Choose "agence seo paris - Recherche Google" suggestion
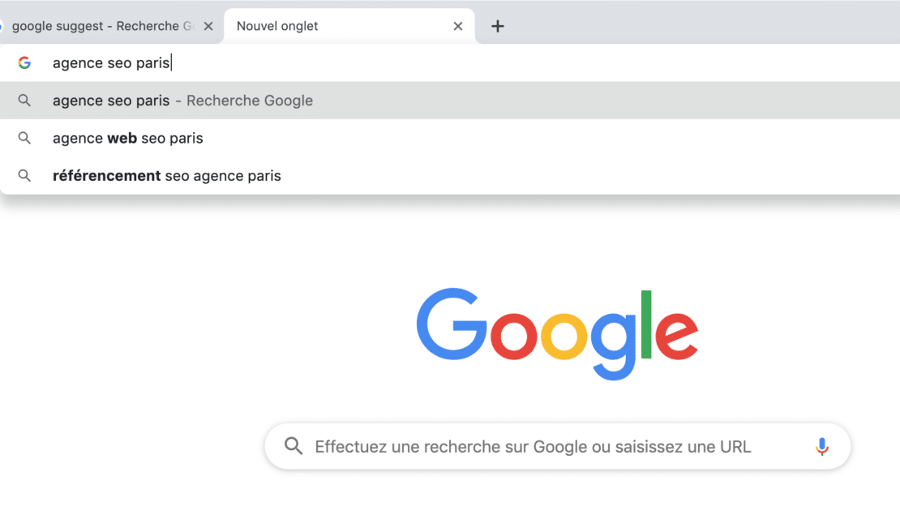Image resolution: width=900 pixels, height=511 pixels. [182, 101]
